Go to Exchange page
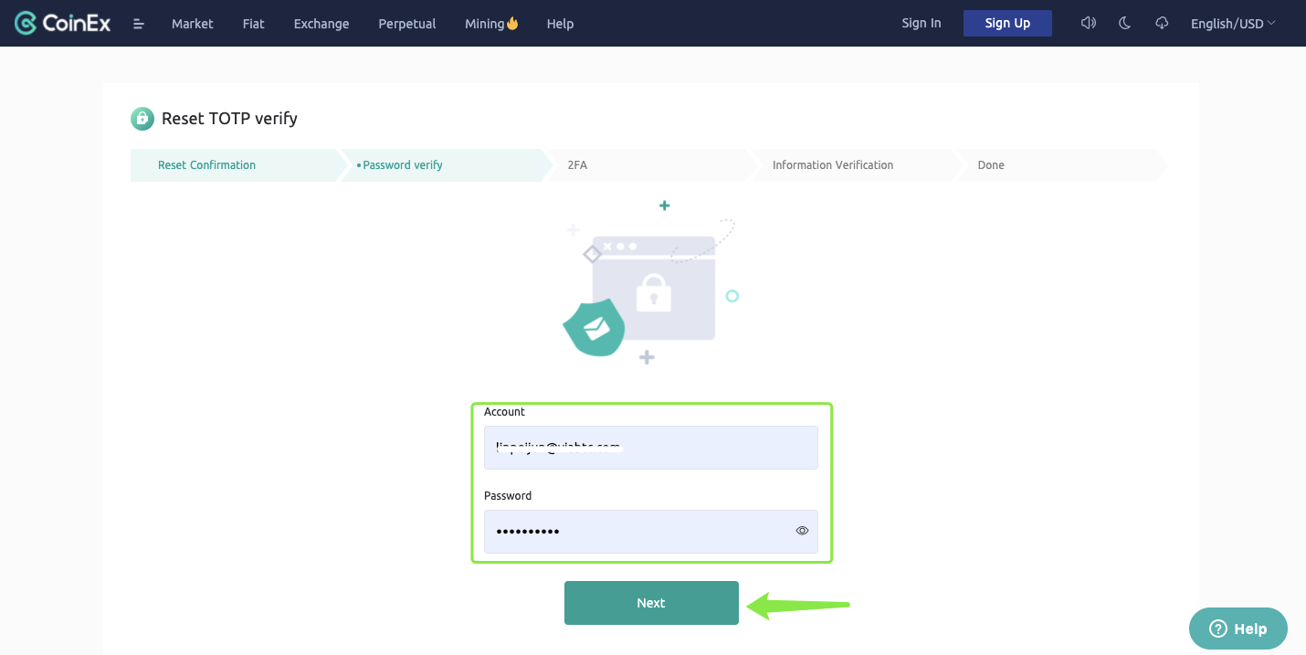The height and width of the screenshot is (655, 1306). click(321, 24)
